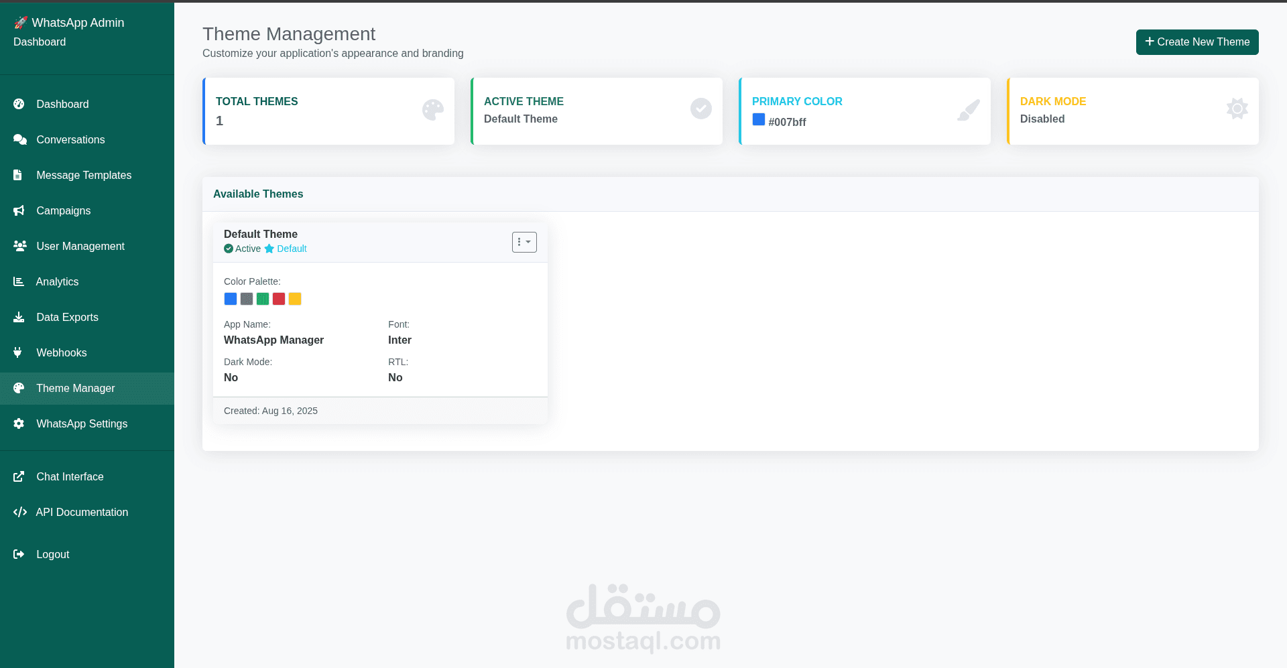Click the Theme Manager palette icon in sidebar
The width and height of the screenshot is (1287, 668).
[x=19, y=388]
